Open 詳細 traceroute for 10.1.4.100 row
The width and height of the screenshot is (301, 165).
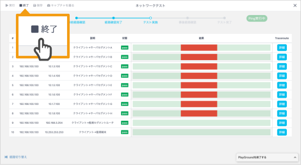(x=282, y=76)
